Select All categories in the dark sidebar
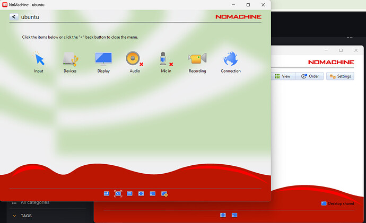 click(x=35, y=202)
